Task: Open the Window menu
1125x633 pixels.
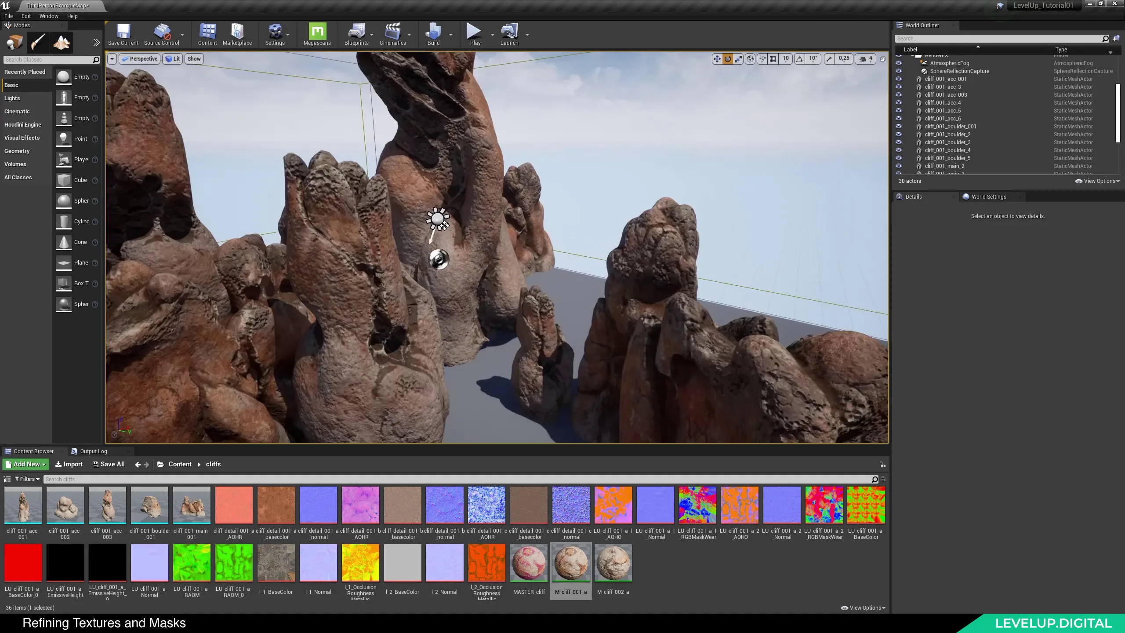Action: (48, 16)
